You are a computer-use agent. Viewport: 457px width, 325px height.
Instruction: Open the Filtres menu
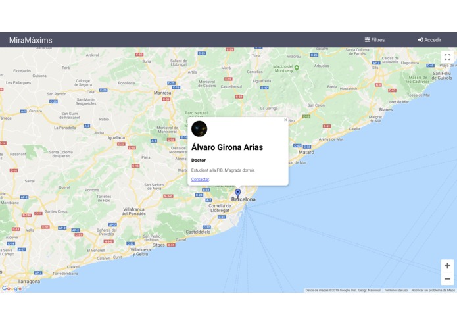coord(375,40)
